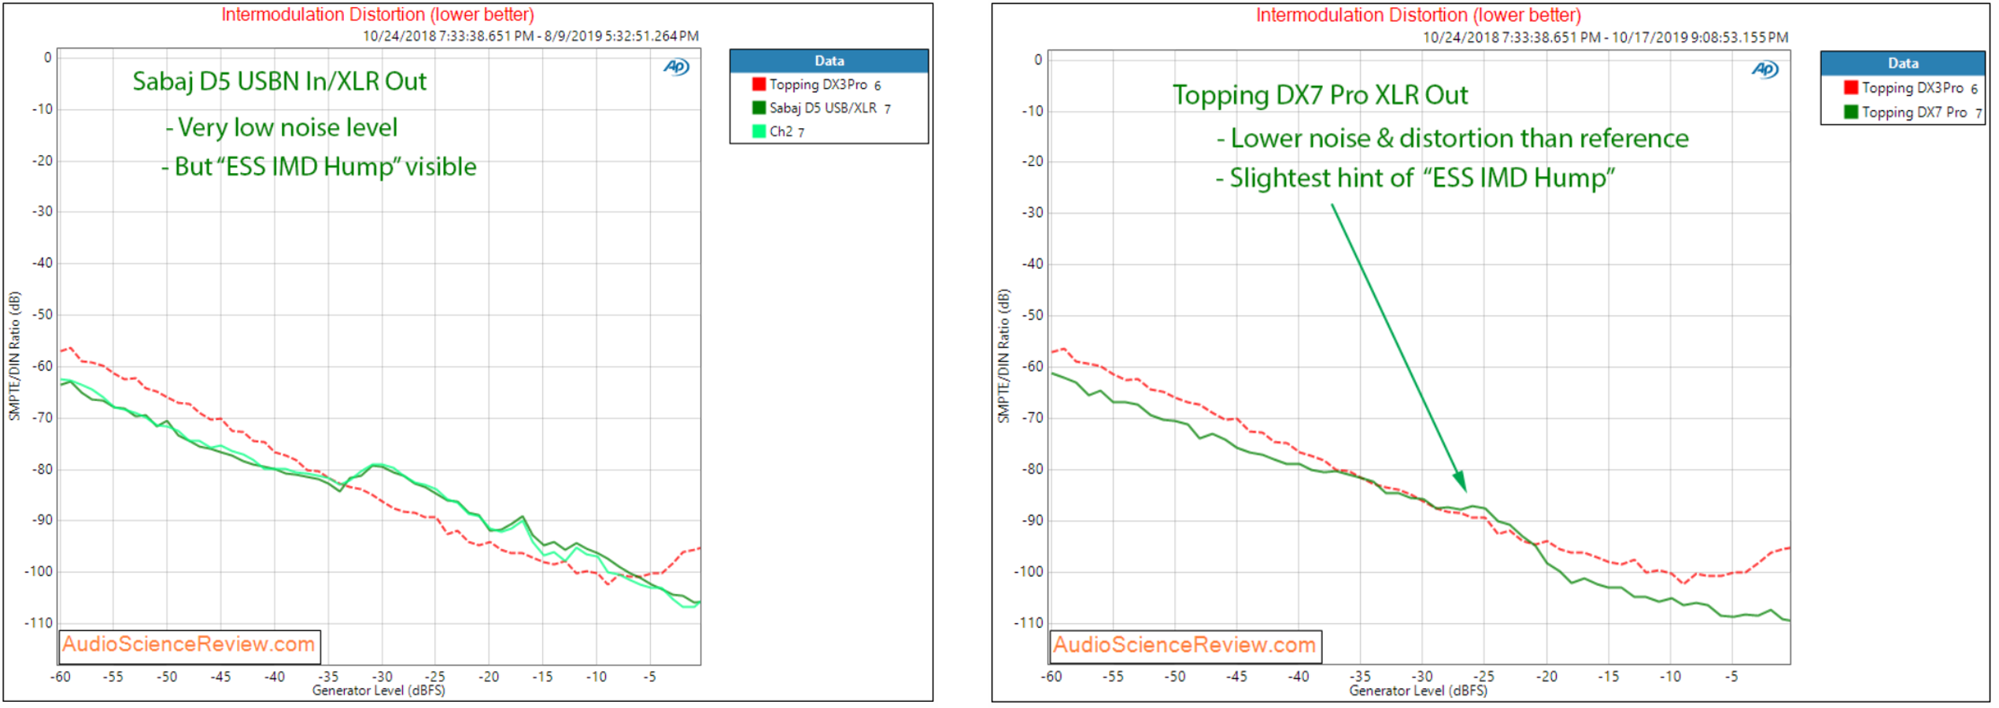Click 'Topping DX3Pro' label in right legend
The height and width of the screenshot is (708, 1999).
click(x=1912, y=87)
